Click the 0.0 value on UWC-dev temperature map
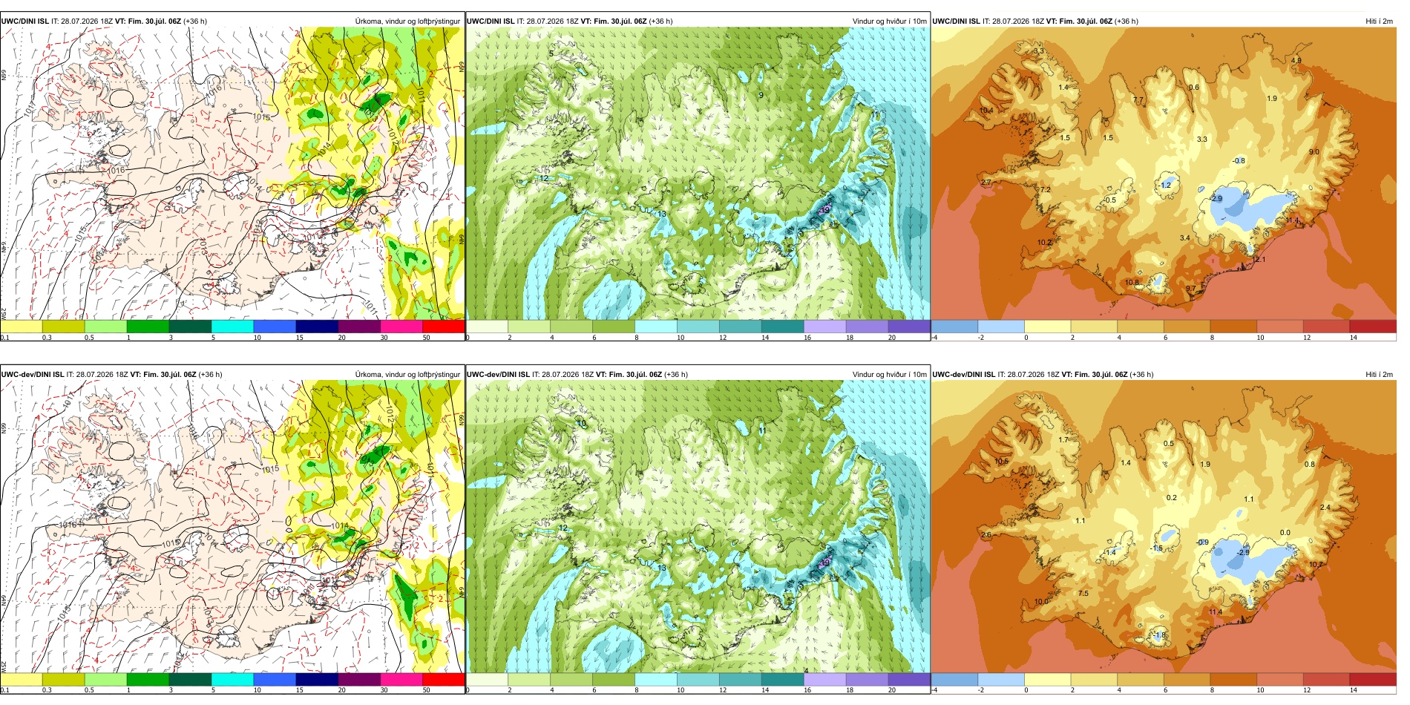The height and width of the screenshot is (705, 1410). pyautogui.click(x=1285, y=533)
